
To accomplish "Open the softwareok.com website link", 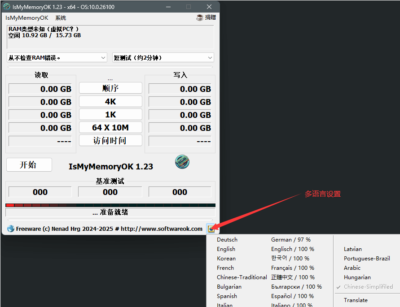I will (162, 229).
